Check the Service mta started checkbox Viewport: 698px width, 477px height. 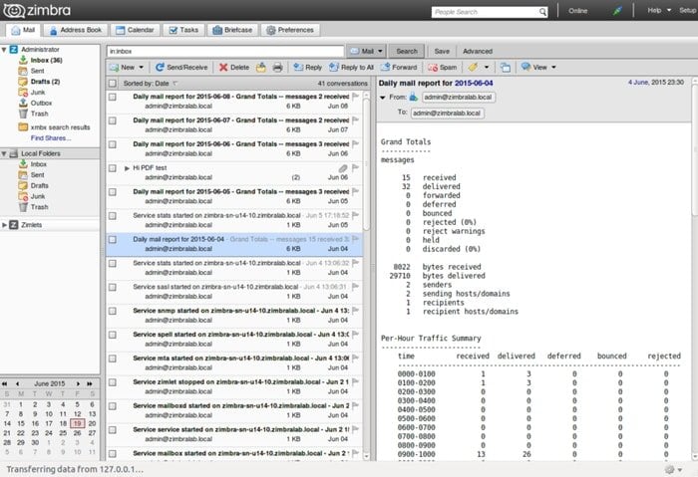coord(113,358)
